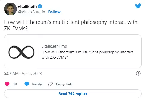
Task: Open the vitalik.eth profile avatar
Action: tap(10, 9)
